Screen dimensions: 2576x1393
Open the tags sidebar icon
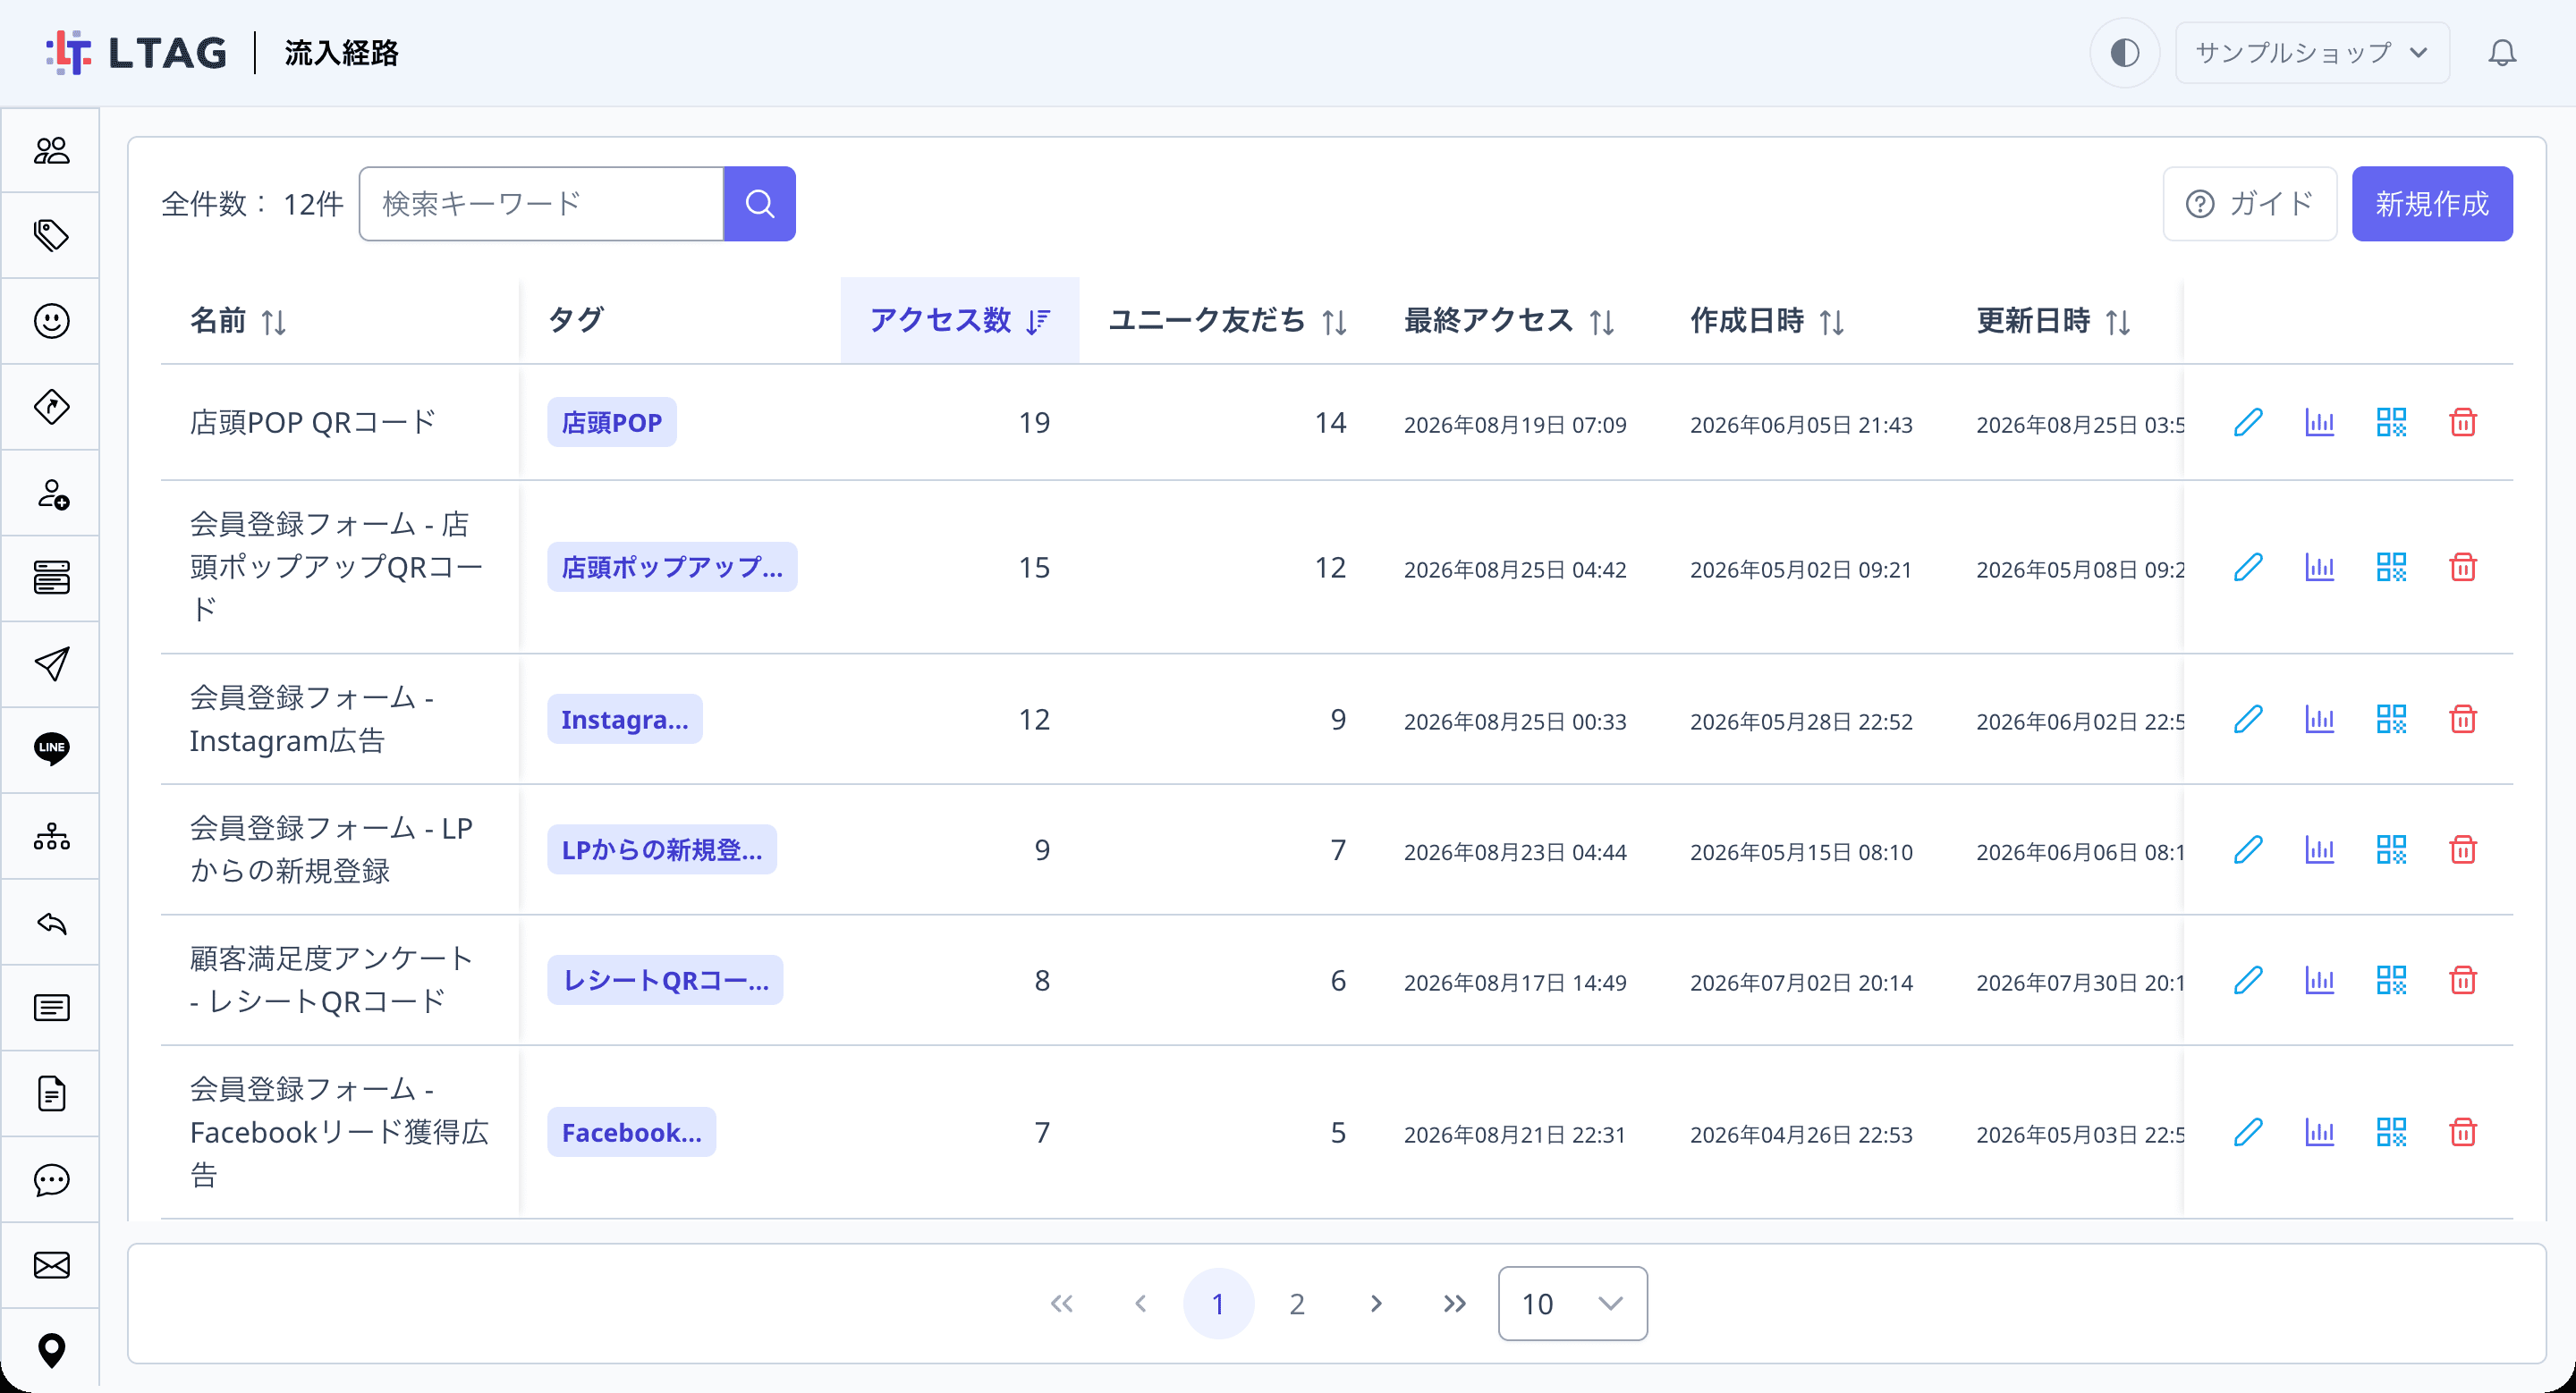51,236
